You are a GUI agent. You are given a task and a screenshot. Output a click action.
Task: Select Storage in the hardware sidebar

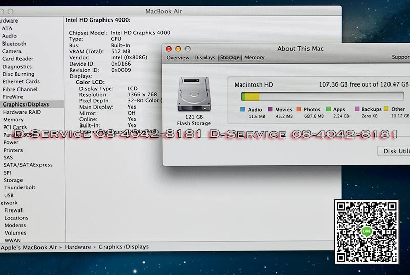[13, 180]
